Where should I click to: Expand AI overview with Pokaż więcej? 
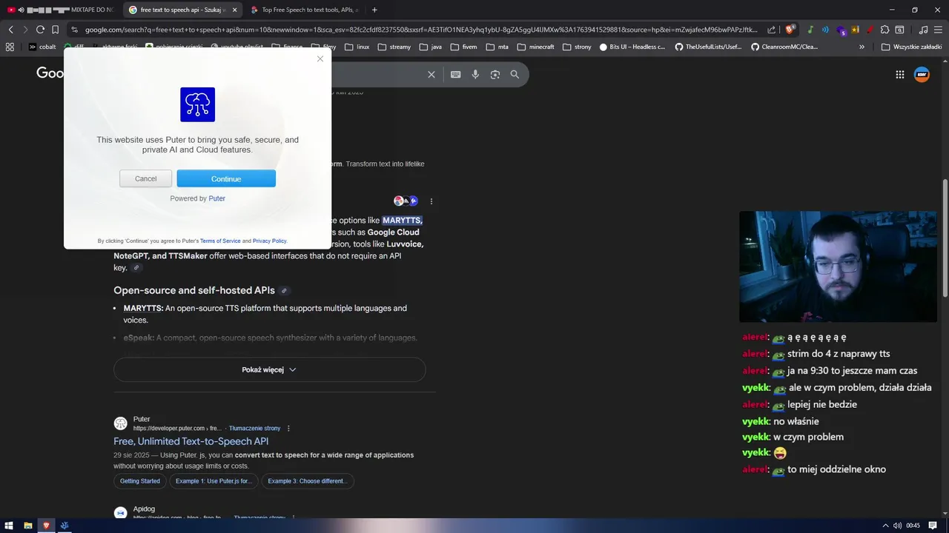click(x=269, y=369)
